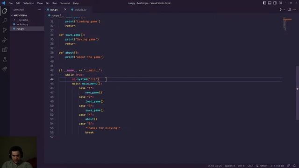Open the notifications bell in the status bar
The image size is (299, 168).
coord(294,166)
